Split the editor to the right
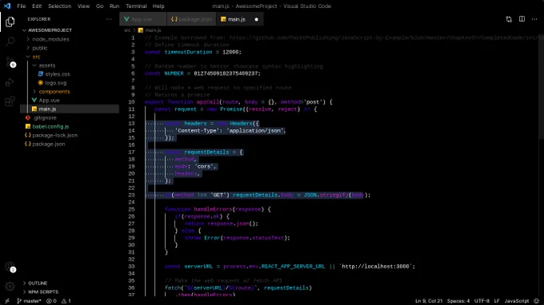The width and height of the screenshot is (544, 305). [522, 19]
